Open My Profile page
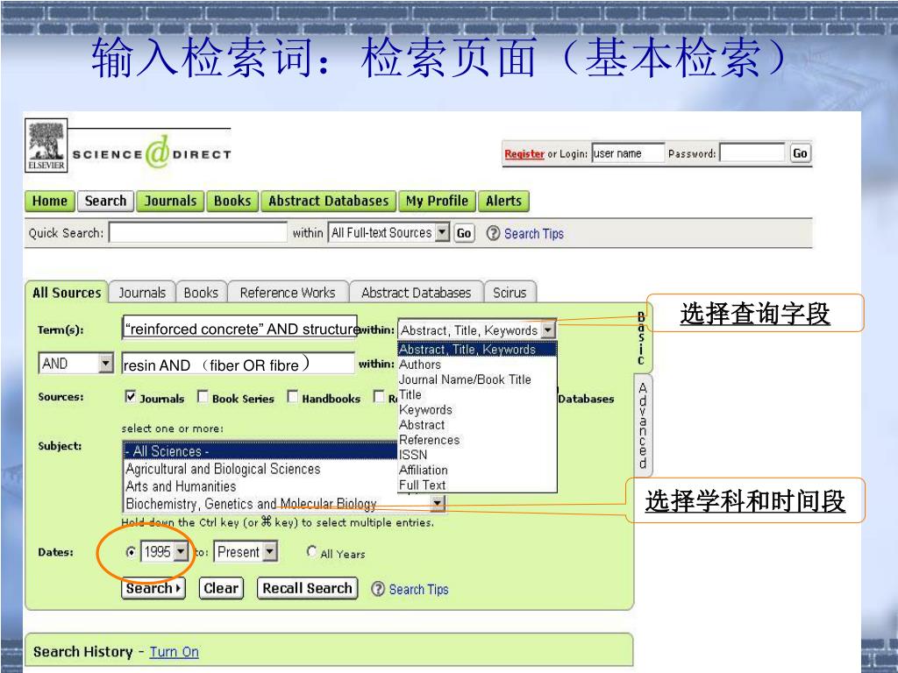Viewport: 898px width, 673px height. (437, 202)
